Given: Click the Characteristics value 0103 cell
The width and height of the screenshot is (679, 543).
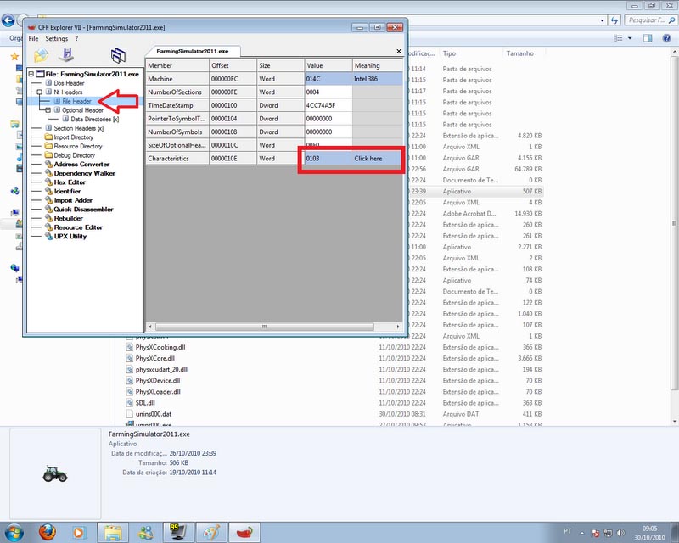Looking at the screenshot, I should [x=327, y=159].
